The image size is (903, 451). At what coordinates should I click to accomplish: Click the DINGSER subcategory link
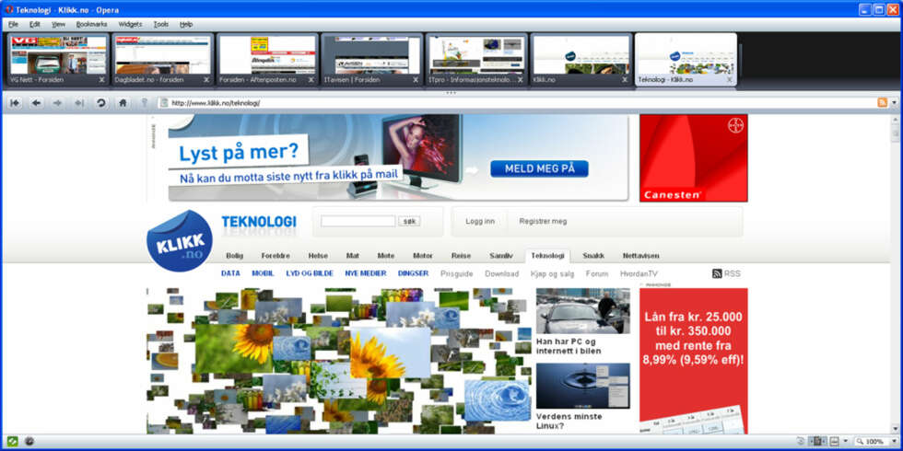pos(413,274)
